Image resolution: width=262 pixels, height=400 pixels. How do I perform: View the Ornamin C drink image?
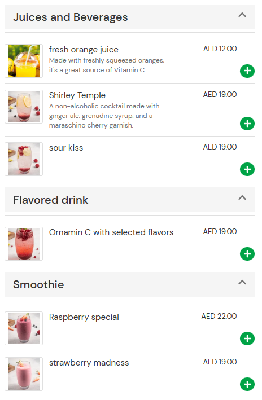point(24,244)
